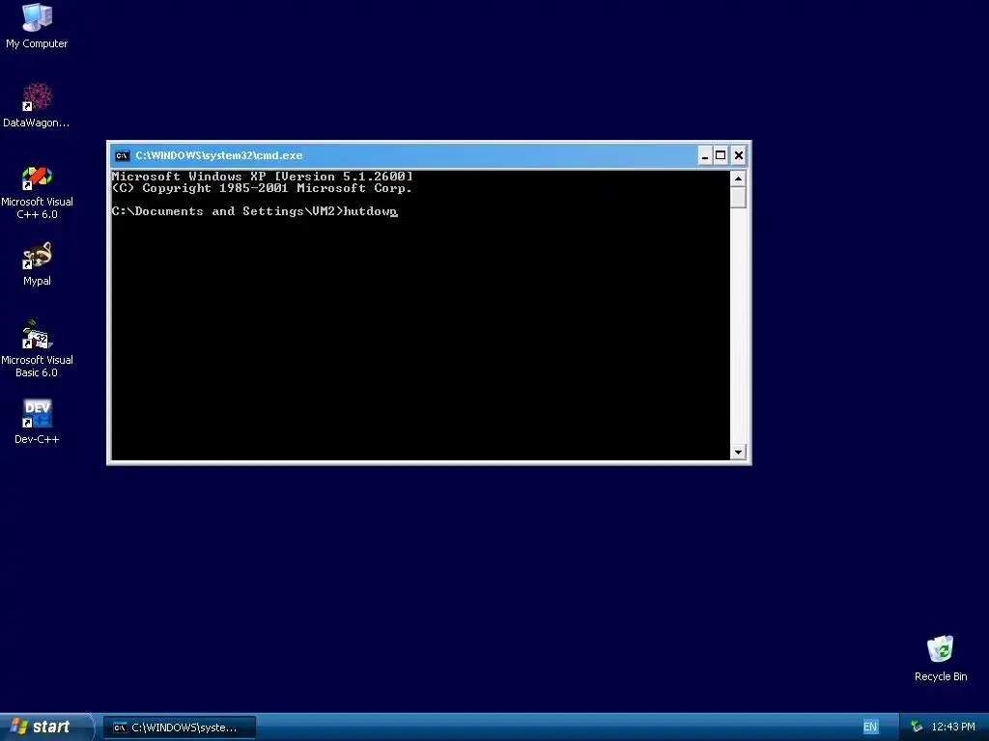The height and width of the screenshot is (741, 989).
Task: Click the Start button
Action: tap(45, 727)
